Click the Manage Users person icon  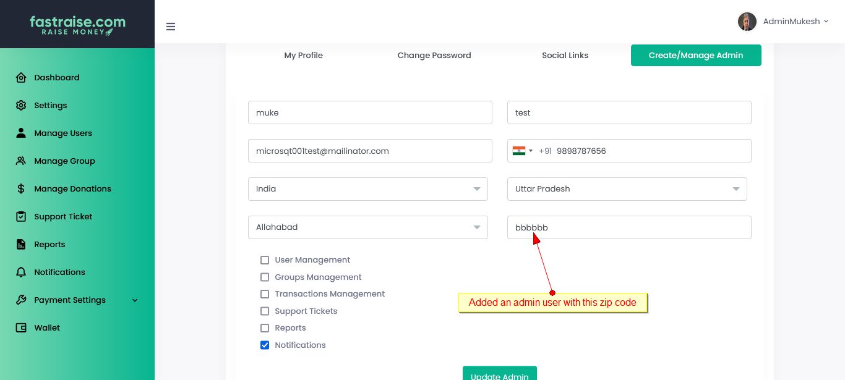click(x=21, y=133)
